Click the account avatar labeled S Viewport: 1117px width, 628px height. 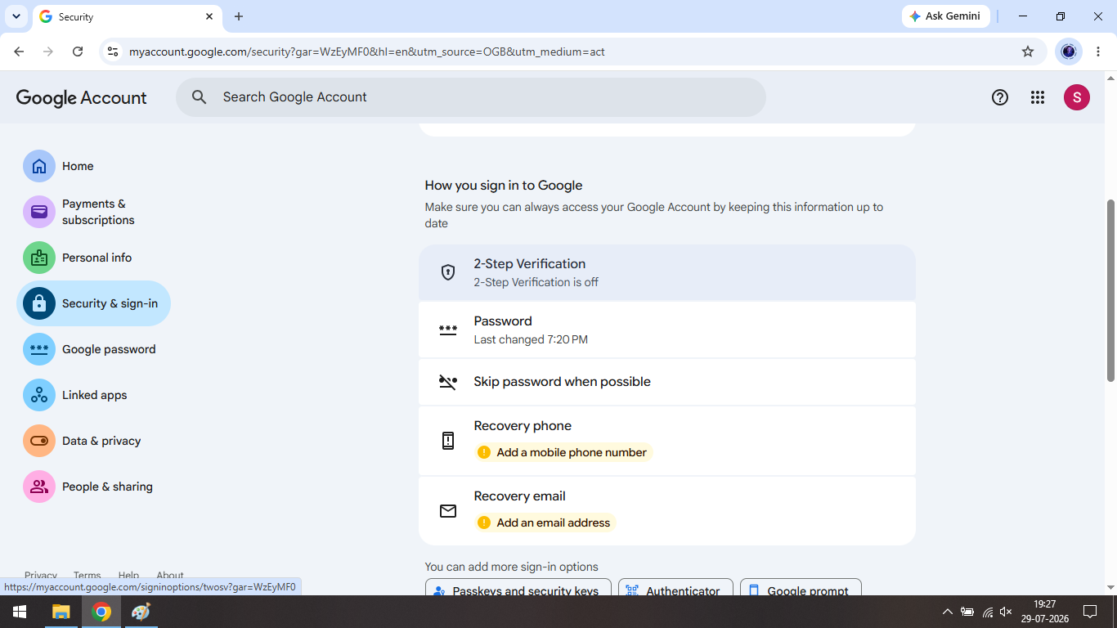coord(1077,97)
